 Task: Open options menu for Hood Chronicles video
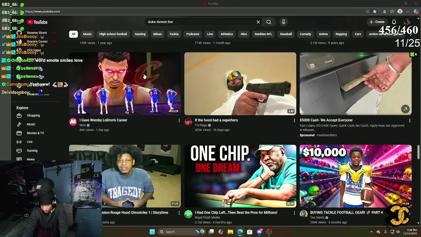click(179, 213)
